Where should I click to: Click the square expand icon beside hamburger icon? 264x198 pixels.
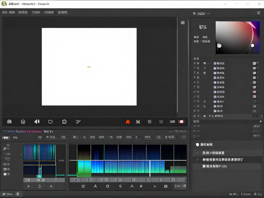pos(161,122)
